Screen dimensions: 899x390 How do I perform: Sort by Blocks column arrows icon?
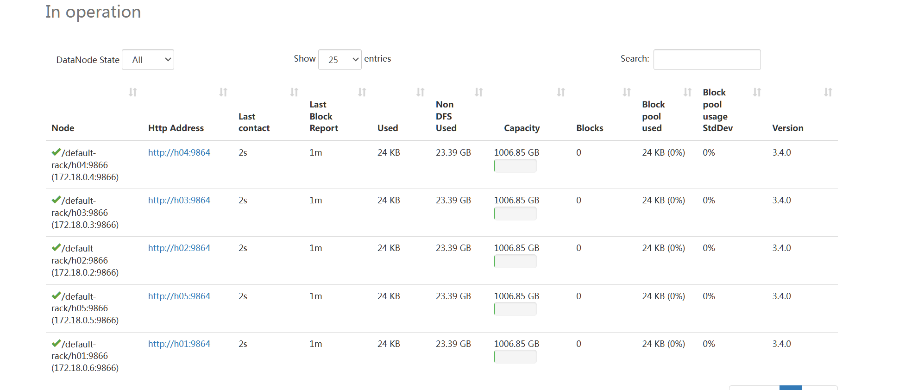627,92
